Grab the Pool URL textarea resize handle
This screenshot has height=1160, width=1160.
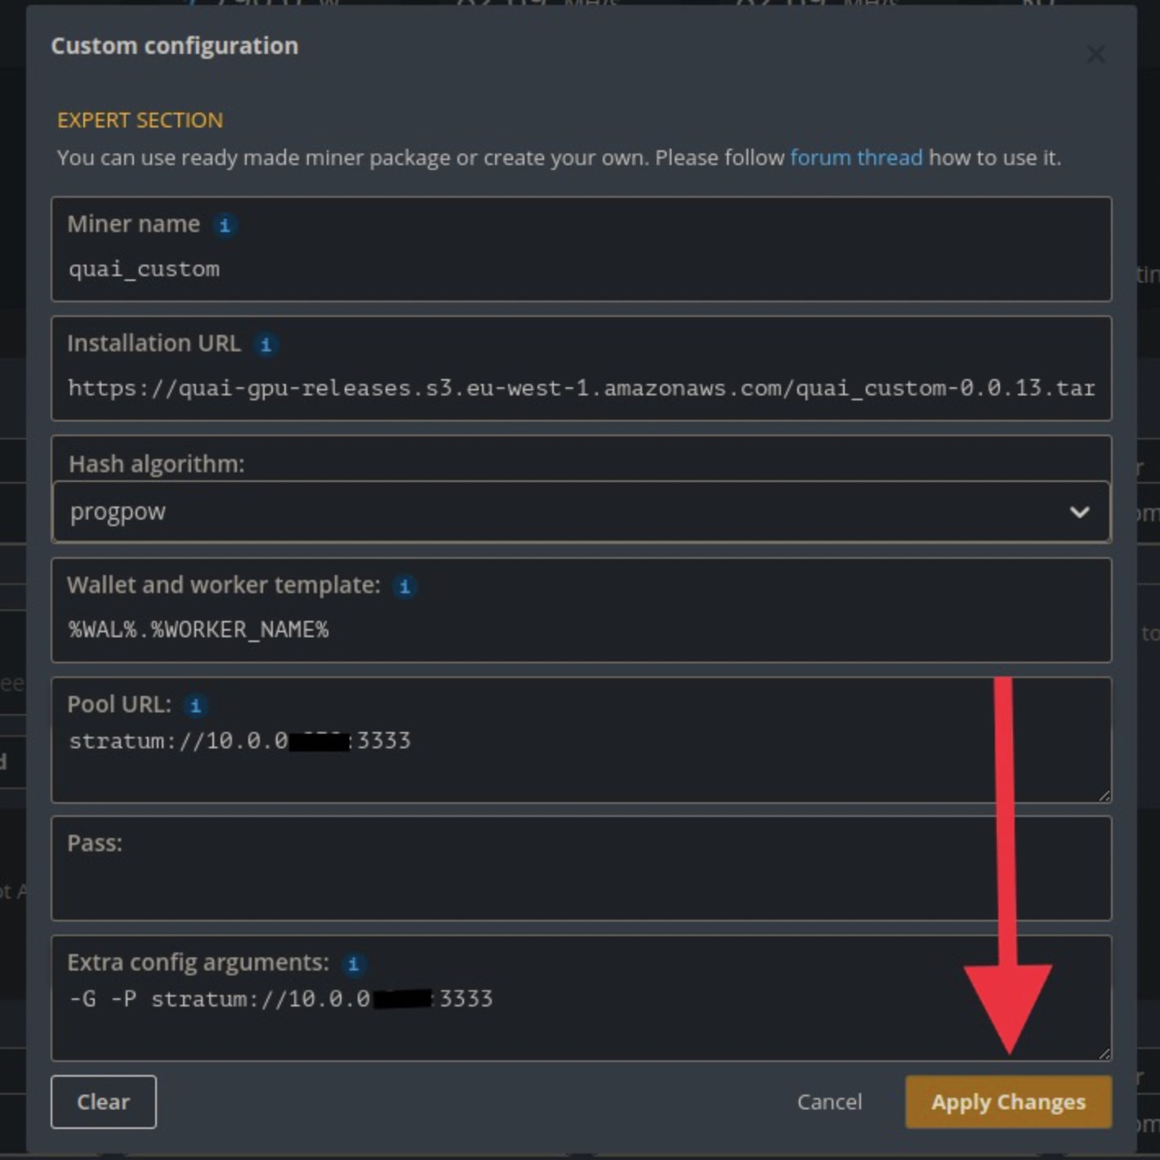pos(1104,796)
